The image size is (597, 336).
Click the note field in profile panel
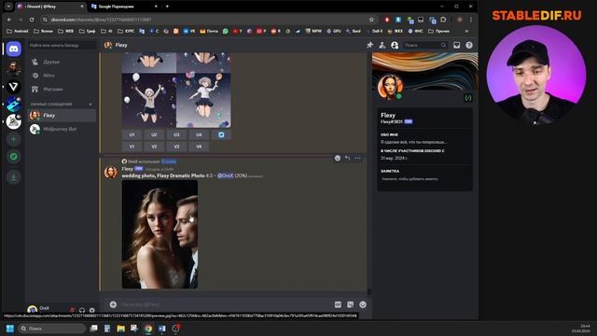tap(424, 178)
